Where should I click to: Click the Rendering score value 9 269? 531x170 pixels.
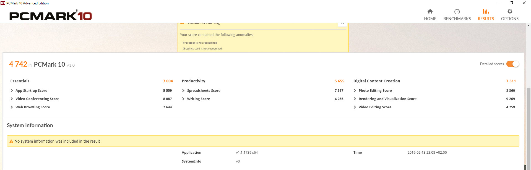(x=511, y=99)
